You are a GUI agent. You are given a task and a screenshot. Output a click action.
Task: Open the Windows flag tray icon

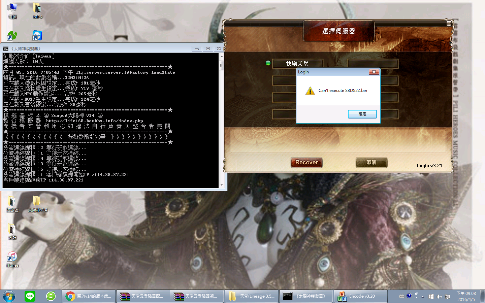pyautogui.click(x=431, y=297)
